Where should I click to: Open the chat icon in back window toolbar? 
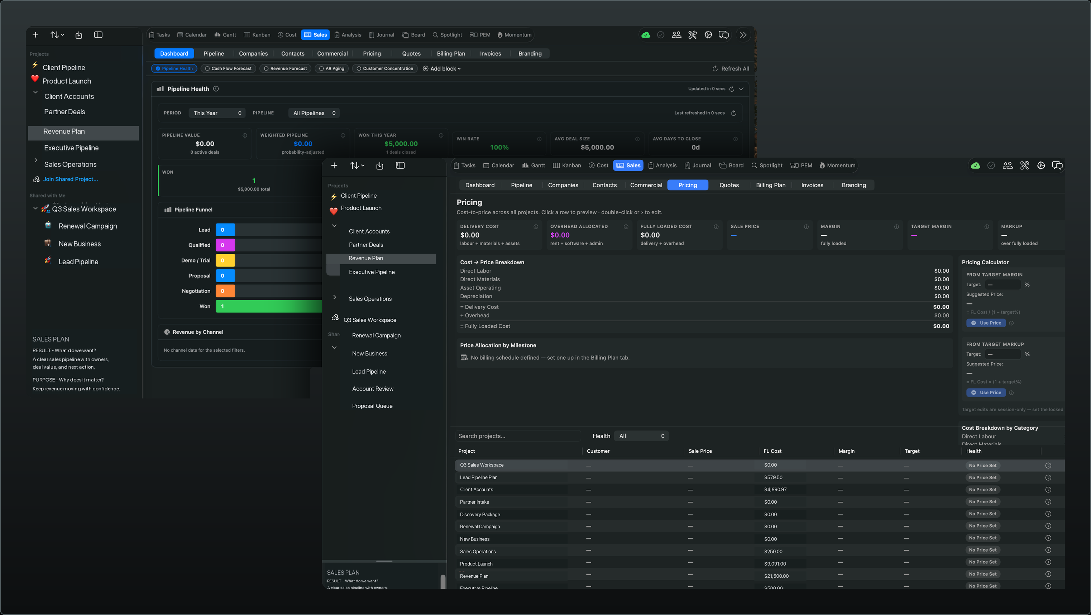click(x=724, y=35)
